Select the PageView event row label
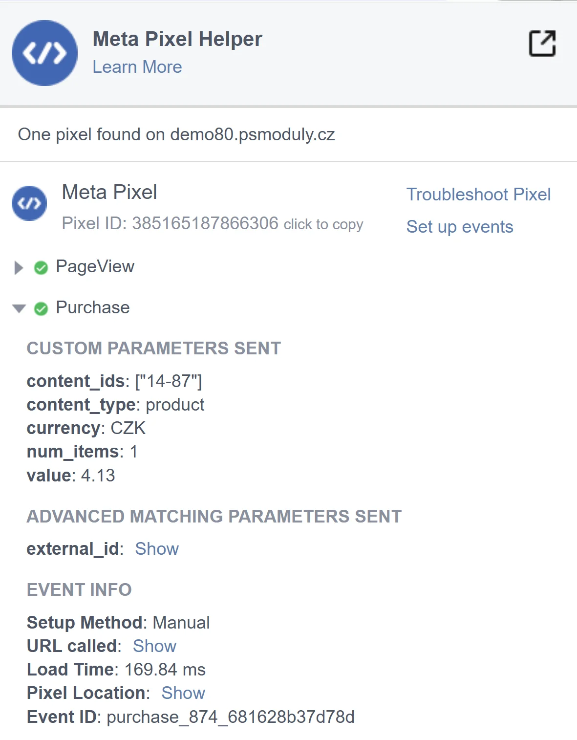This screenshot has width=577, height=740. click(95, 267)
